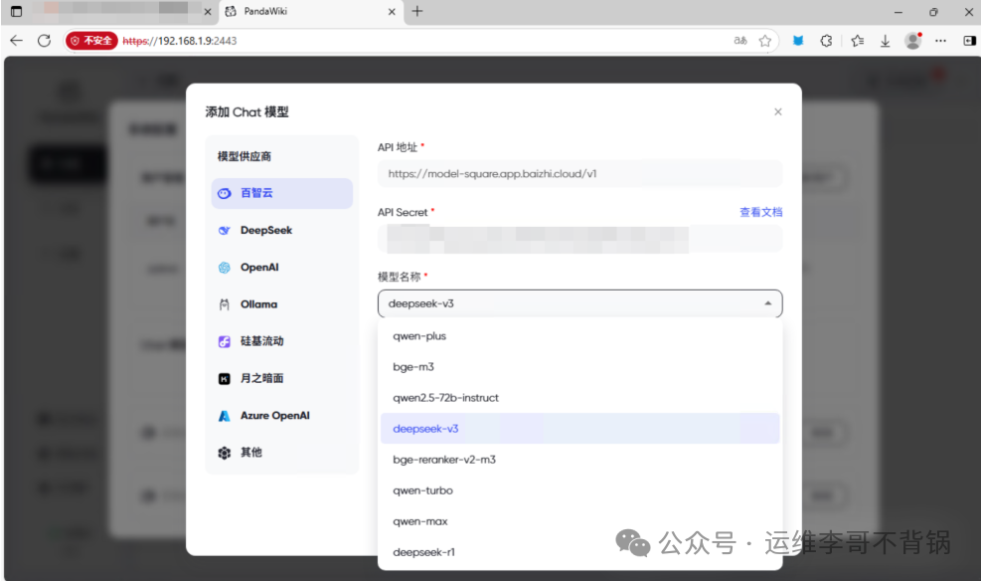The height and width of the screenshot is (581, 981).
Task: Reload the page with refresh icon
Action: click(x=44, y=41)
